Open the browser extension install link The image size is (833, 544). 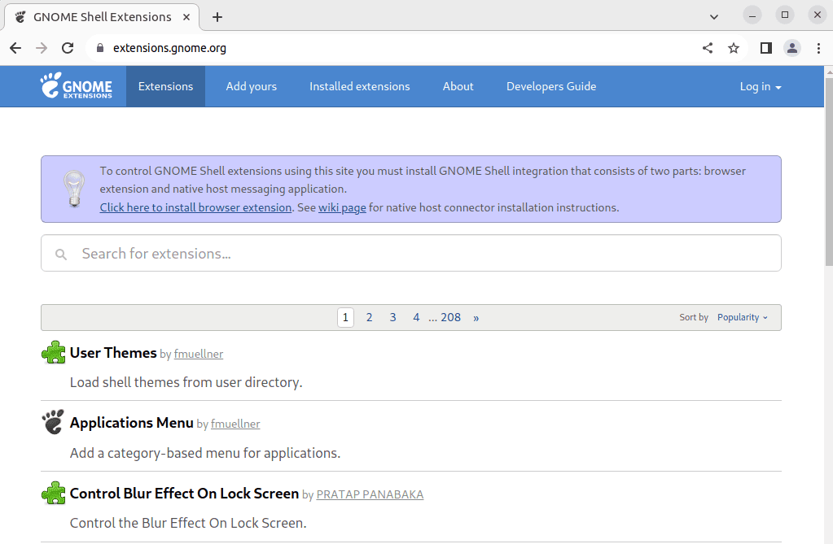pyautogui.click(x=195, y=207)
